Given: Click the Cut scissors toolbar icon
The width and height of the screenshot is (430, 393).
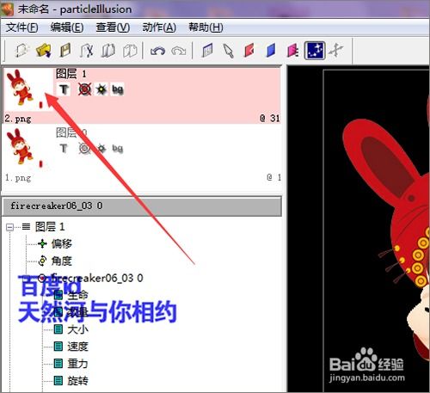Looking at the screenshot, I should tap(87, 51).
